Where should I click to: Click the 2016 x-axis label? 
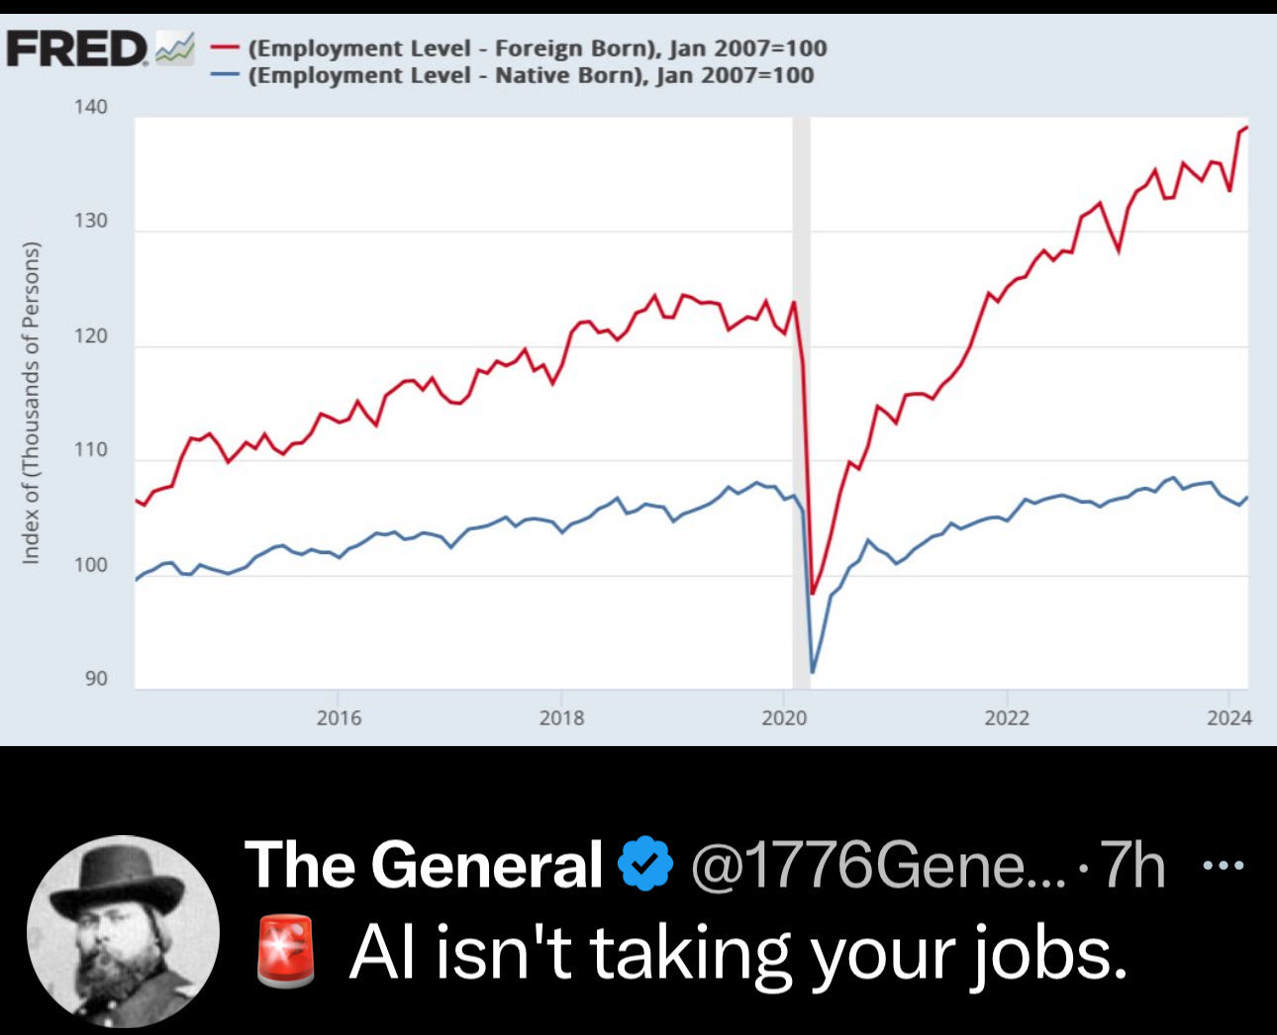339,717
